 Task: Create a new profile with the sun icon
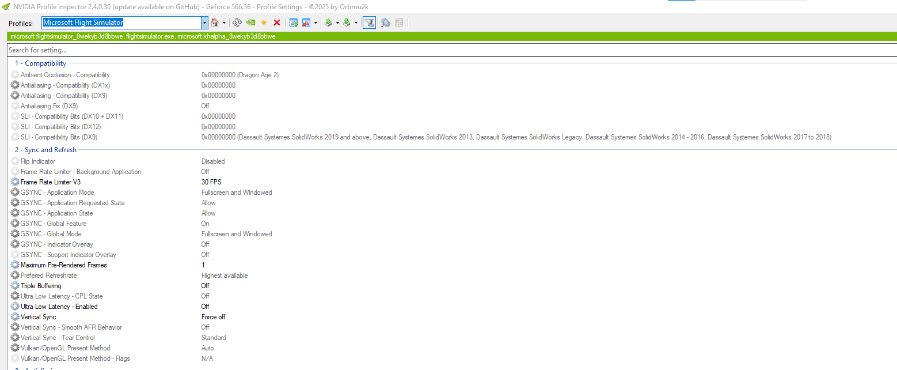pyautogui.click(x=264, y=22)
